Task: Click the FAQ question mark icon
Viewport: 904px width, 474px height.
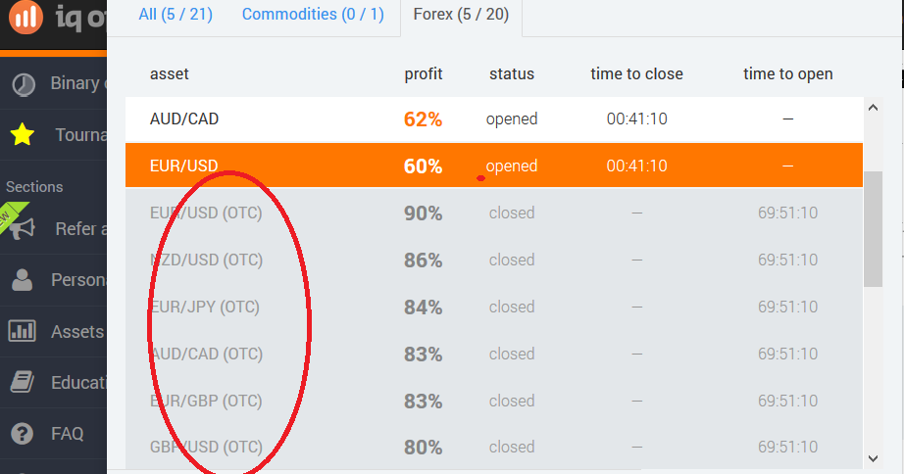Action: (x=22, y=433)
